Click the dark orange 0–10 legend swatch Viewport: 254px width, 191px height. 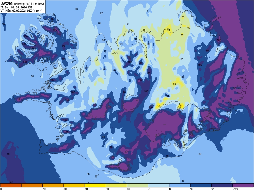tap(11, 185)
